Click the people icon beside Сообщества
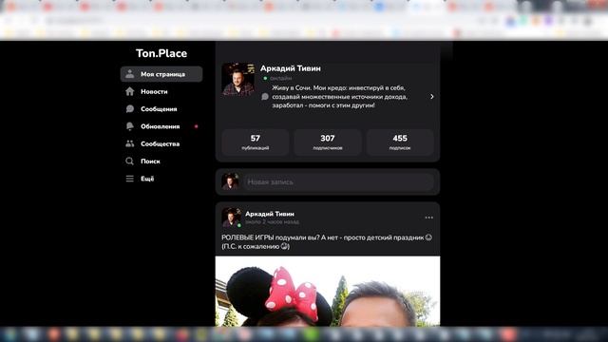The image size is (608, 342). (x=129, y=143)
